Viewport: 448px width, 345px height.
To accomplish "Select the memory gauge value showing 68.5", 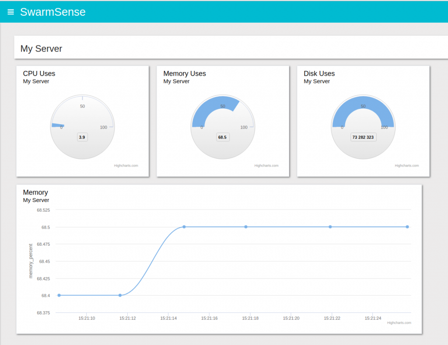I will (x=223, y=137).
